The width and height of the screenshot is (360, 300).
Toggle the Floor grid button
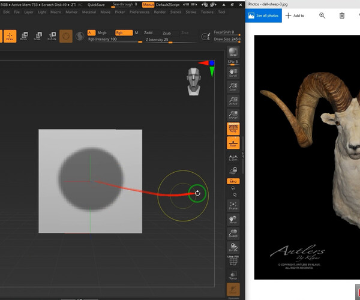click(x=233, y=143)
